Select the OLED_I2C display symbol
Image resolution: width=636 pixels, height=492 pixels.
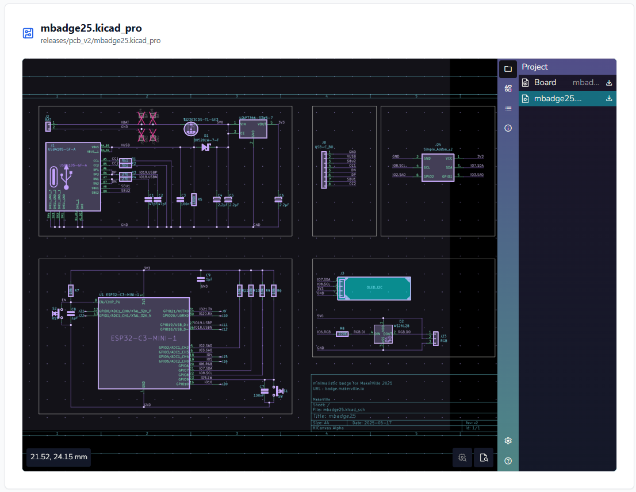(374, 288)
